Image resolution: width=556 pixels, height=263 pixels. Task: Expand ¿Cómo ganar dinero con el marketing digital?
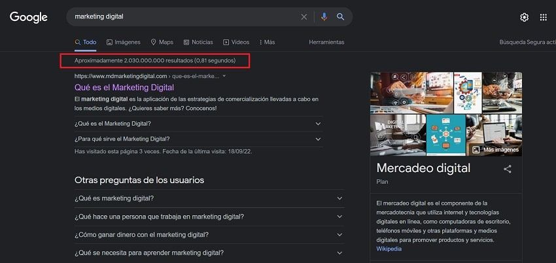209,235
